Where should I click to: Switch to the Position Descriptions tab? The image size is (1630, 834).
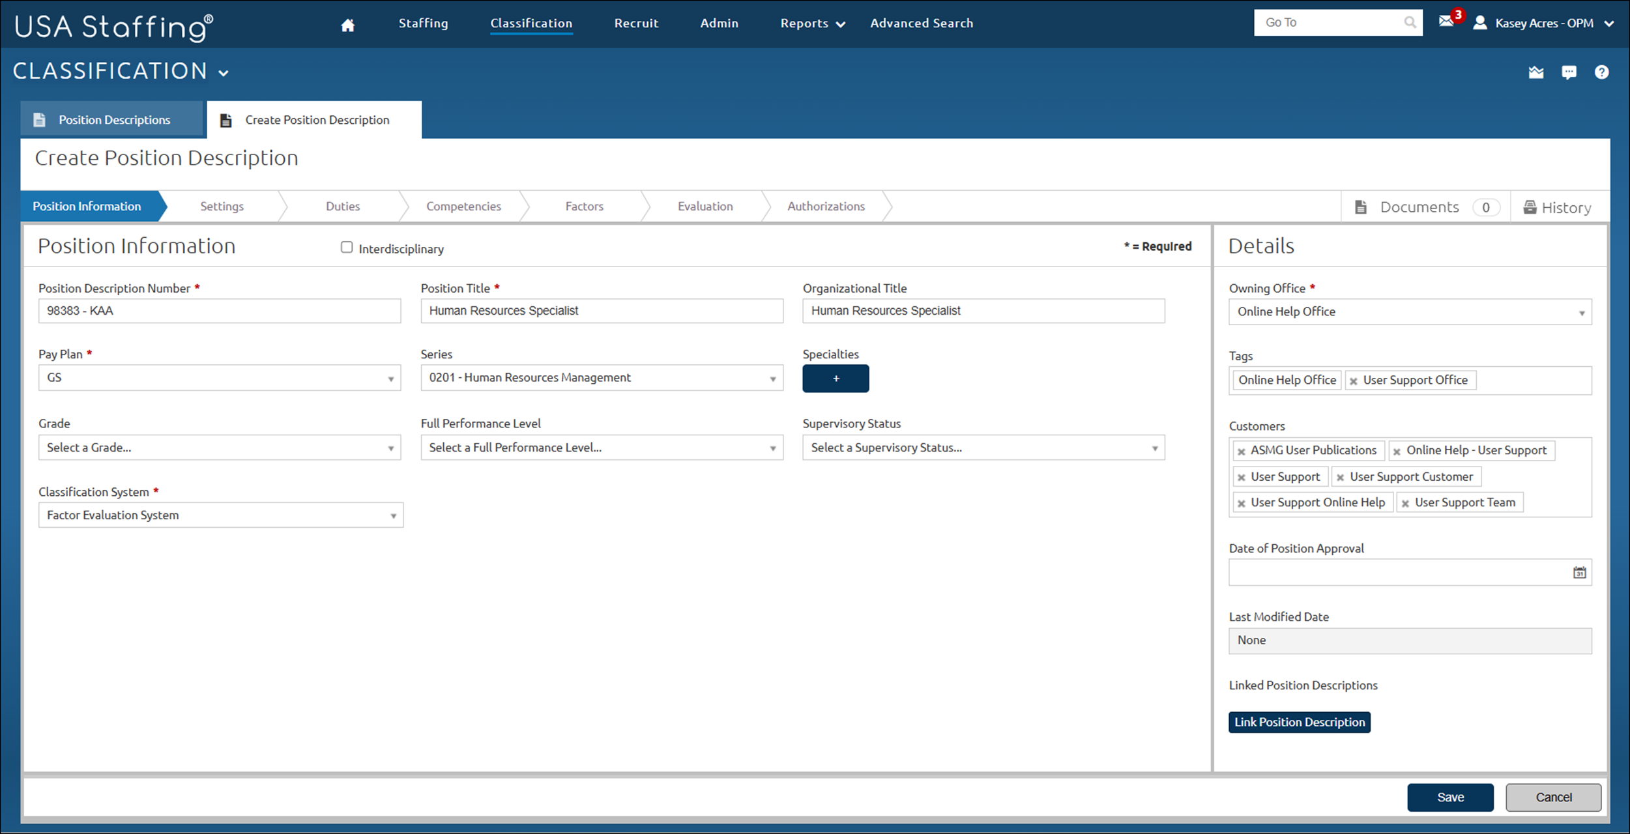pyautogui.click(x=113, y=120)
